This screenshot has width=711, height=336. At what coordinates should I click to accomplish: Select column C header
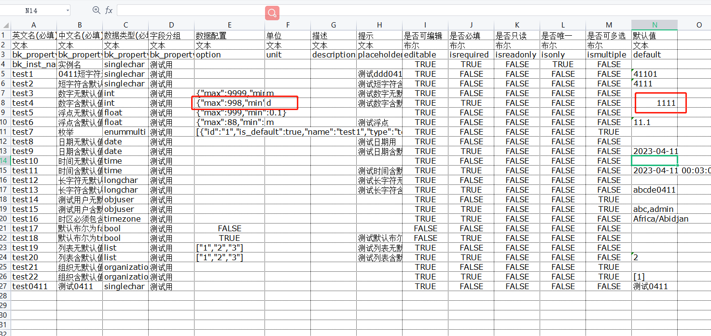pos(125,25)
